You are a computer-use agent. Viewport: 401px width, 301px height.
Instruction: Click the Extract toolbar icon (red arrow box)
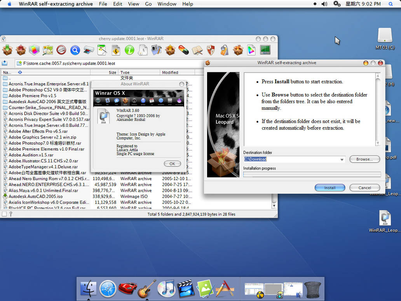[x=21, y=50]
